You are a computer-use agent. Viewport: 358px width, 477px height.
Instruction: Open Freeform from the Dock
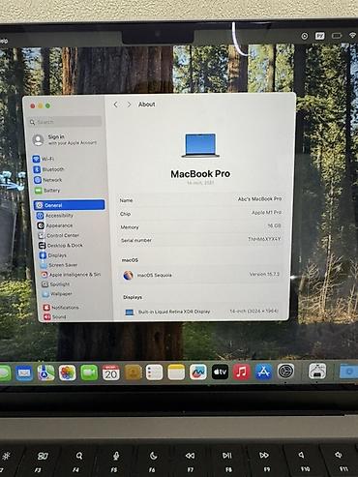tap(198, 373)
